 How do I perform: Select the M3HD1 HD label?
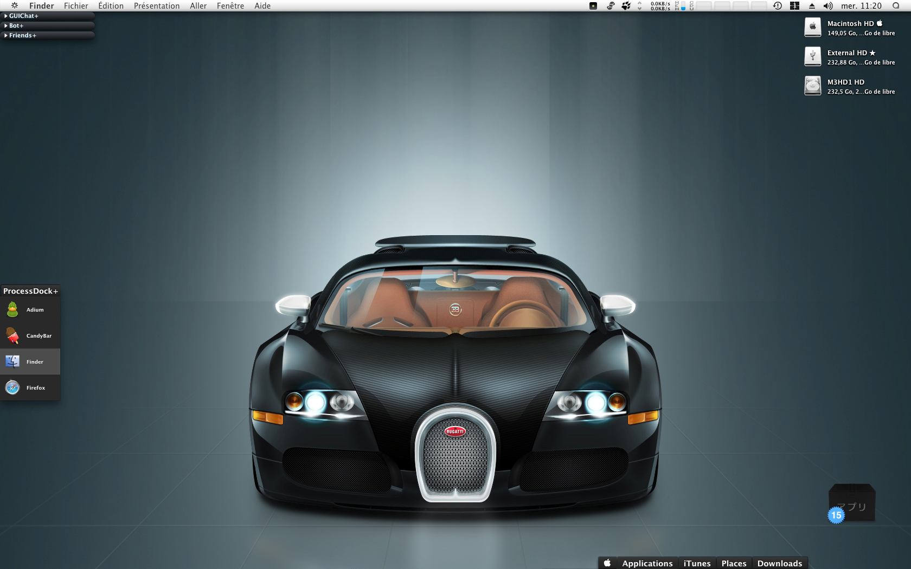pos(846,82)
